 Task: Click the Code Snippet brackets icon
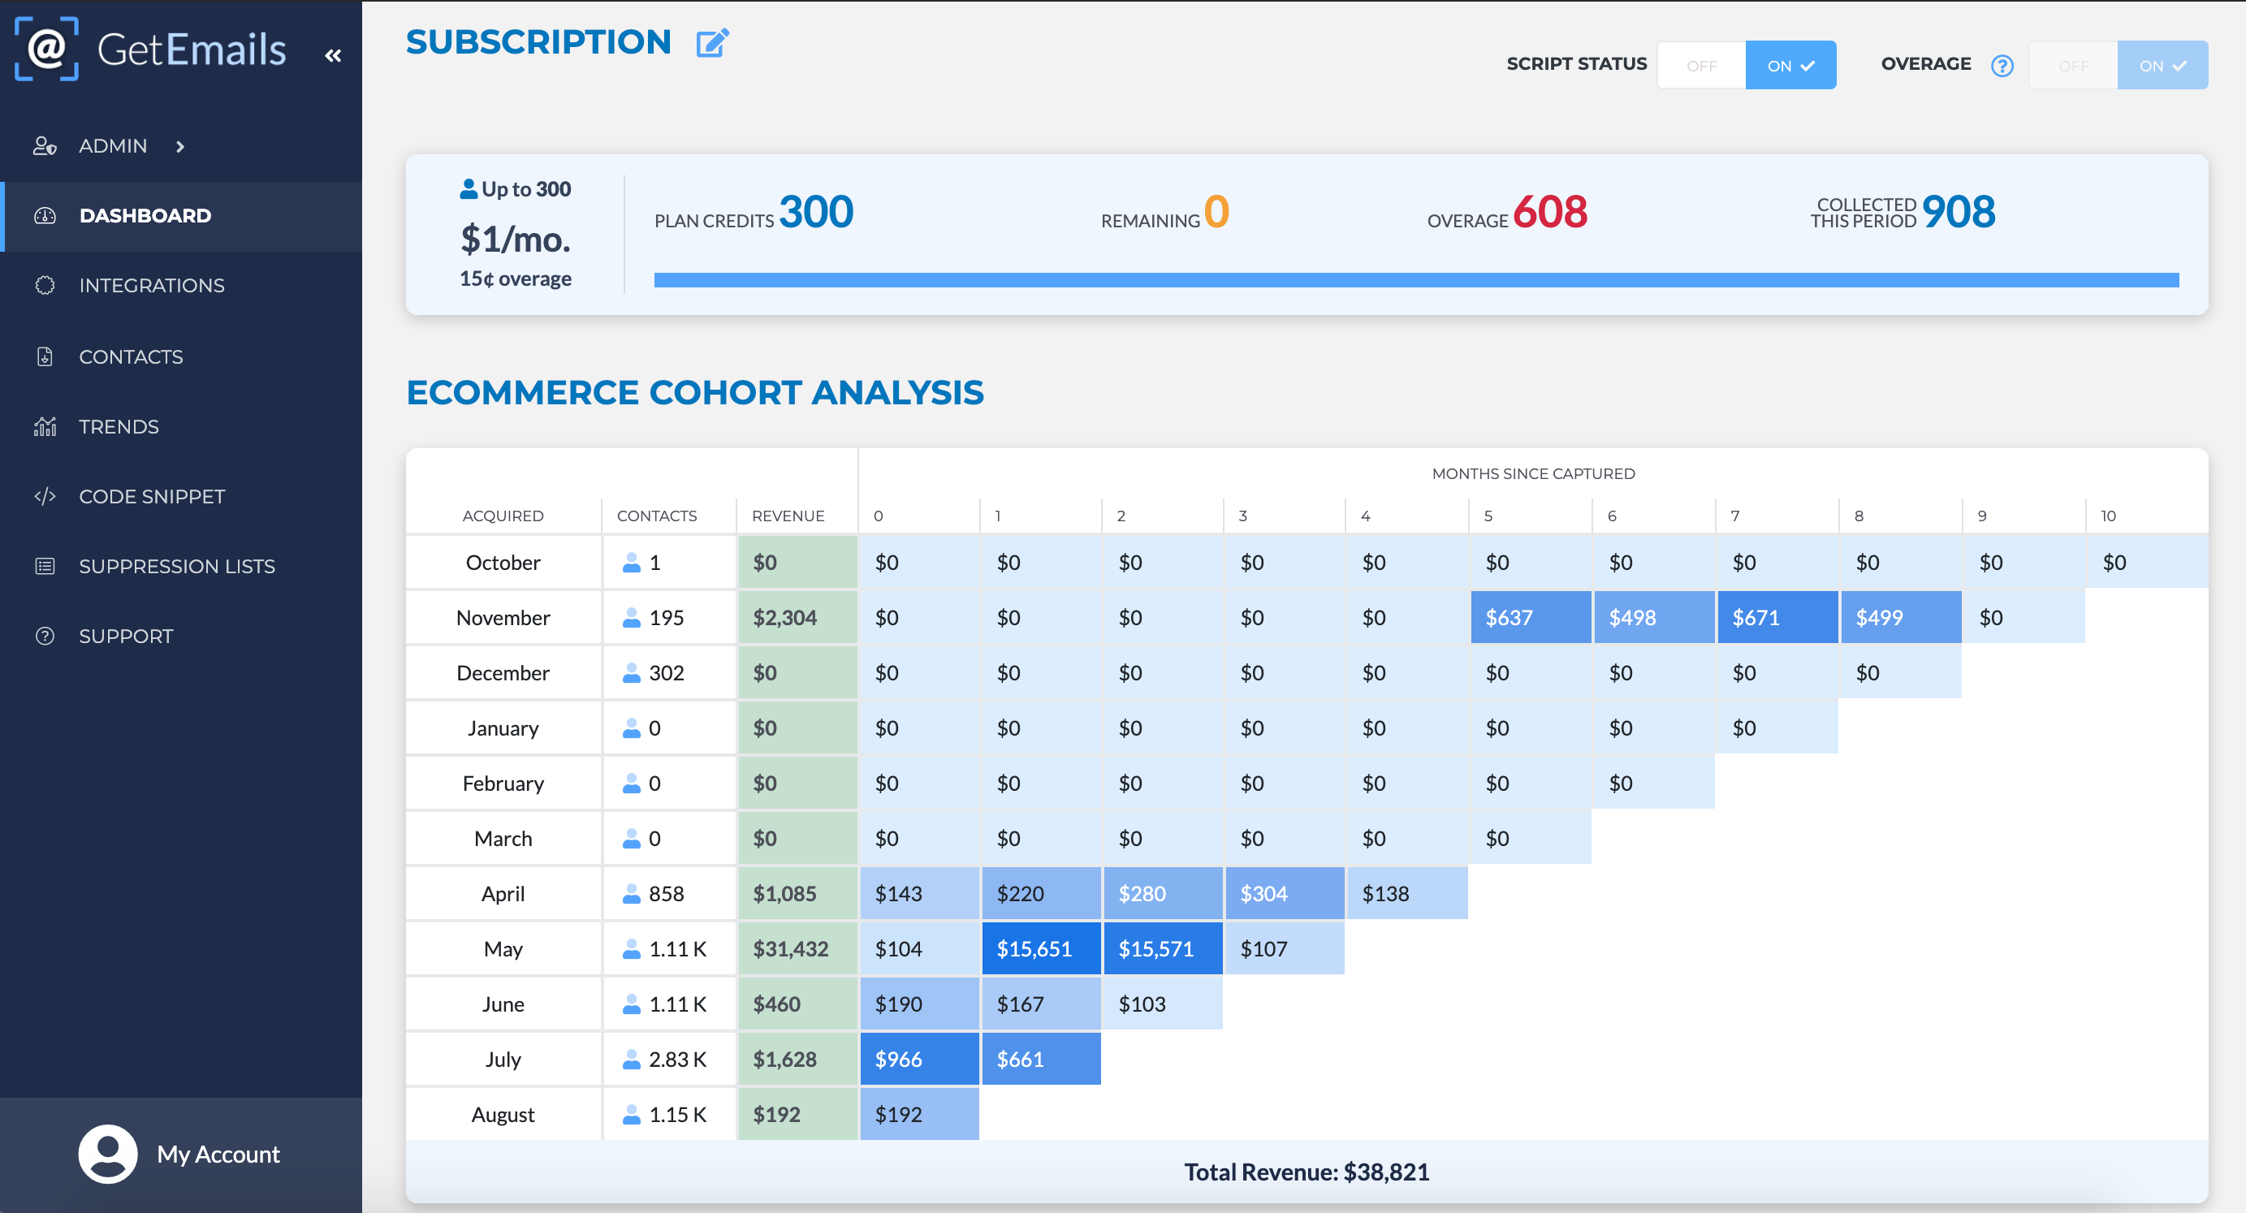(x=45, y=496)
